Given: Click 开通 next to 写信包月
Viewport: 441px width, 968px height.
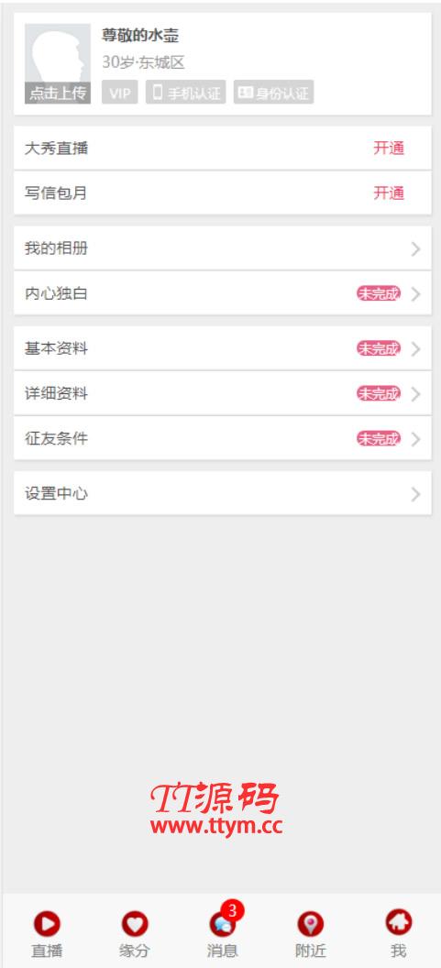Looking at the screenshot, I should coord(389,193).
